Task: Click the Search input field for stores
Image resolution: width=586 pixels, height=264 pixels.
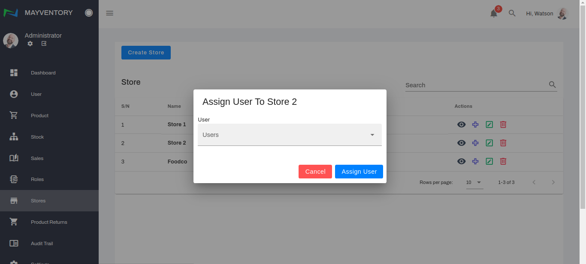Action: coord(475,85)
